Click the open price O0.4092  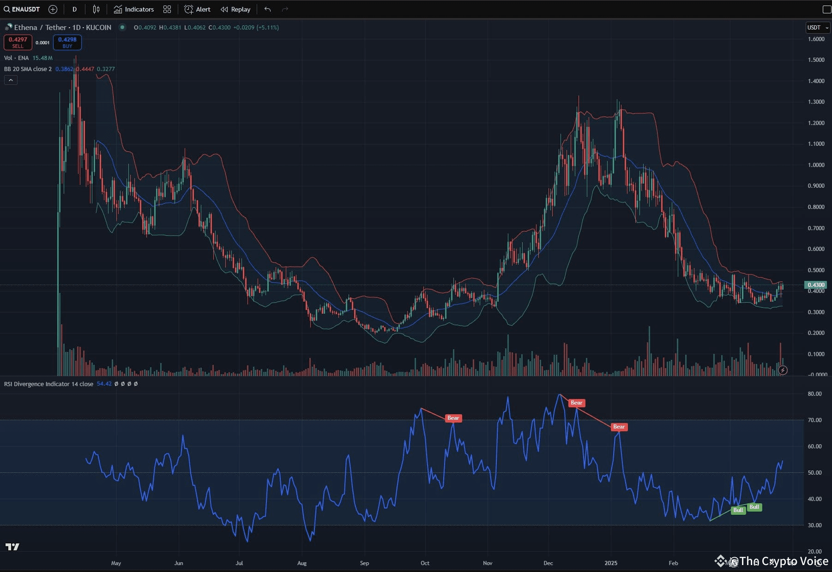[145, 27]
